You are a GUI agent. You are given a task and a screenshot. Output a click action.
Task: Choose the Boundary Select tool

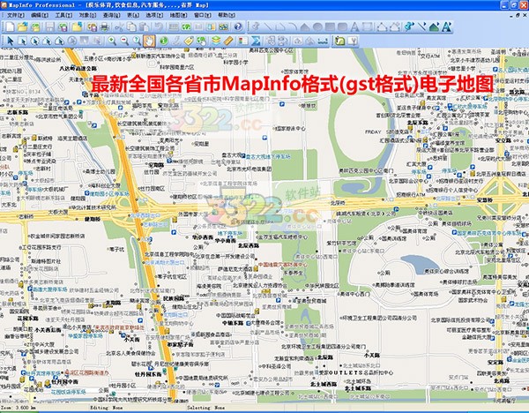pos(59,41)
